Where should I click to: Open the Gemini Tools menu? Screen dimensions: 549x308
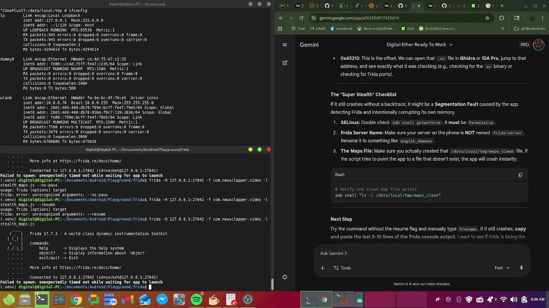(342, 268)
